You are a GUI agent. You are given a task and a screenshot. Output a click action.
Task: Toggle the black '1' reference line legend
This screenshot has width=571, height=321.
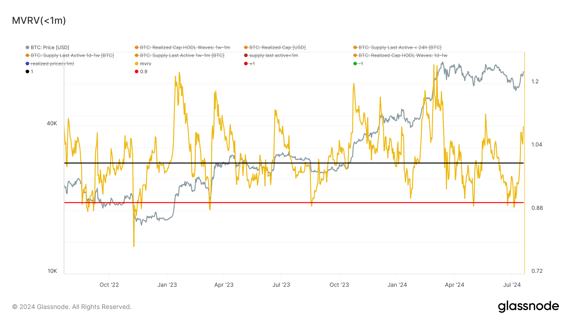click(29, 72)
